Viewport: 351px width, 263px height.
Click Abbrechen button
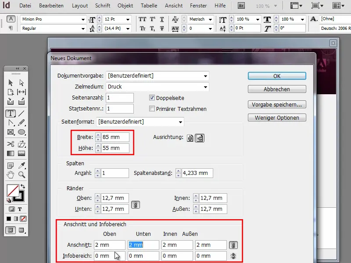[277, 89]
